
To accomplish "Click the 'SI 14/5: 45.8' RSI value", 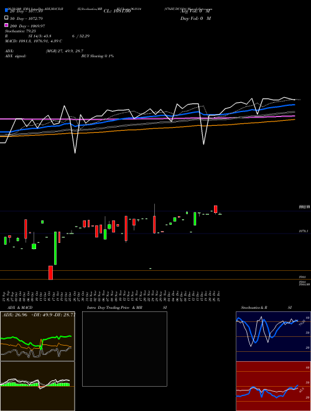I will pyautogui.click(x=40, y=36).
